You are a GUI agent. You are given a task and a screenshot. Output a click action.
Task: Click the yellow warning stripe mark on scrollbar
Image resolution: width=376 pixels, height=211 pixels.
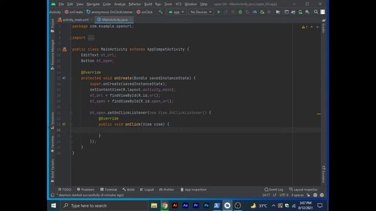tap(318, 114)
